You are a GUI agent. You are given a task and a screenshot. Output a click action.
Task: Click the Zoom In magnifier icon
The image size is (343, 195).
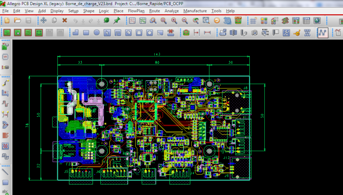(x=174, y=21)
